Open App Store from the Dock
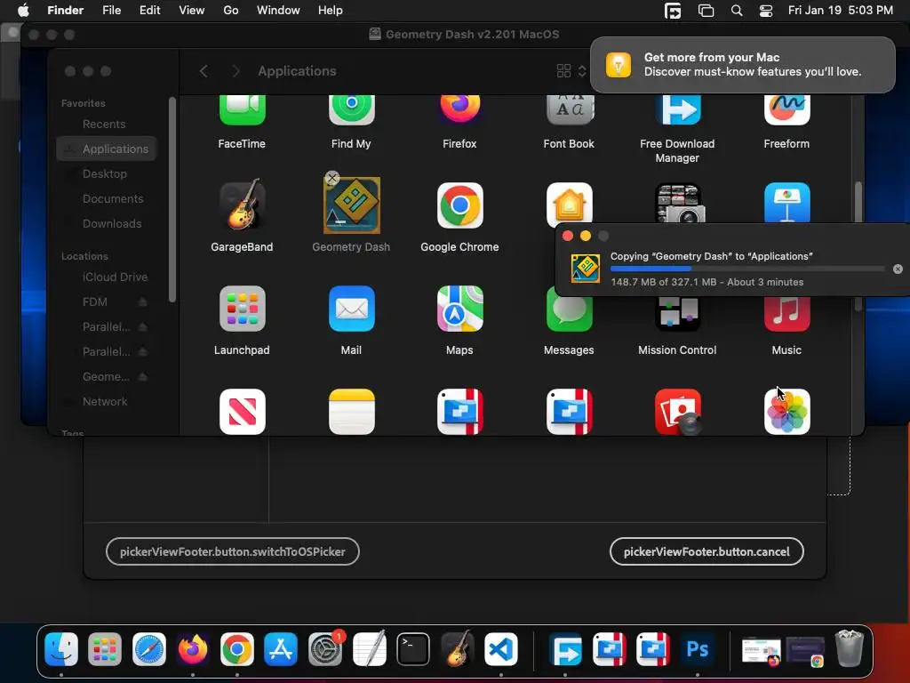 (x=281, y=649)
